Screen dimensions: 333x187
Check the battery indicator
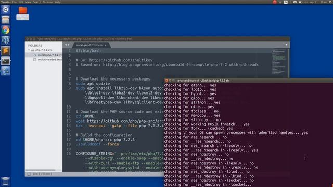coord(300,2)
